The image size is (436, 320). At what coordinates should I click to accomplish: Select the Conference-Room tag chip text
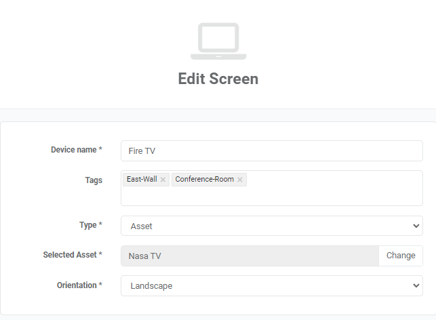204,180
